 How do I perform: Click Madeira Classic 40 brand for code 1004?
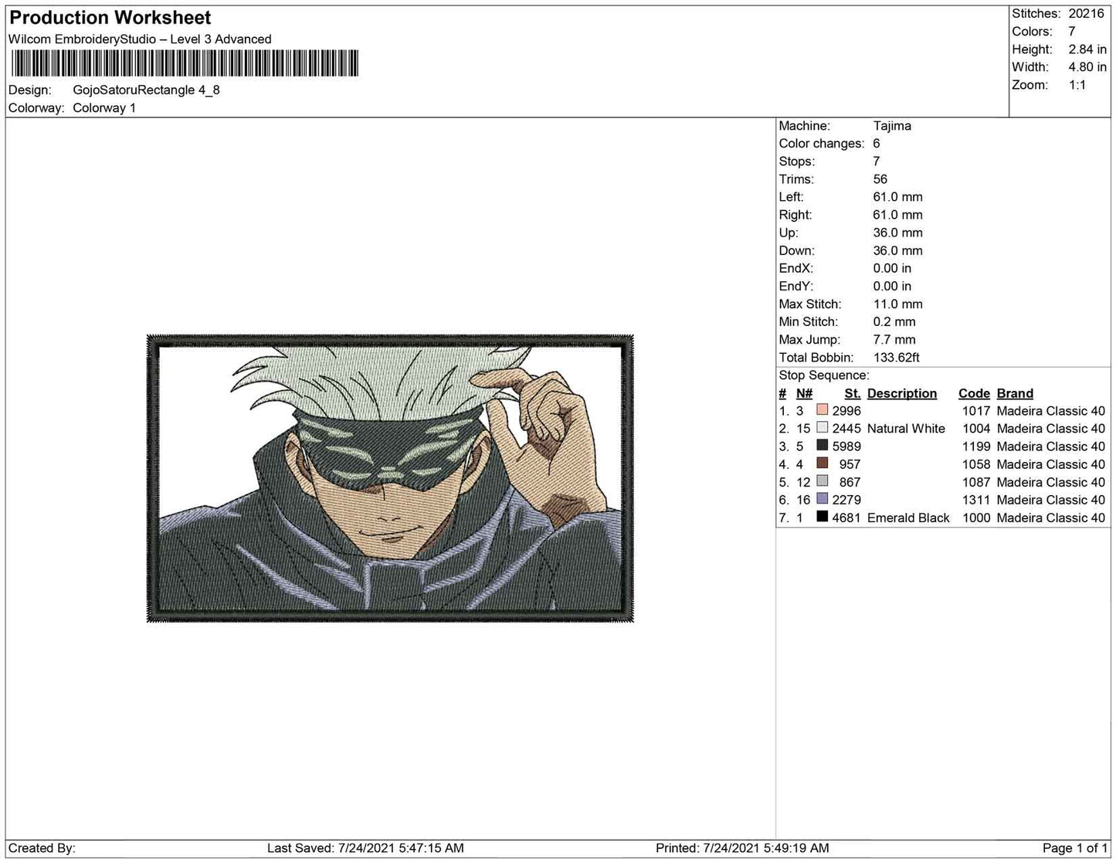[1051, 429]
